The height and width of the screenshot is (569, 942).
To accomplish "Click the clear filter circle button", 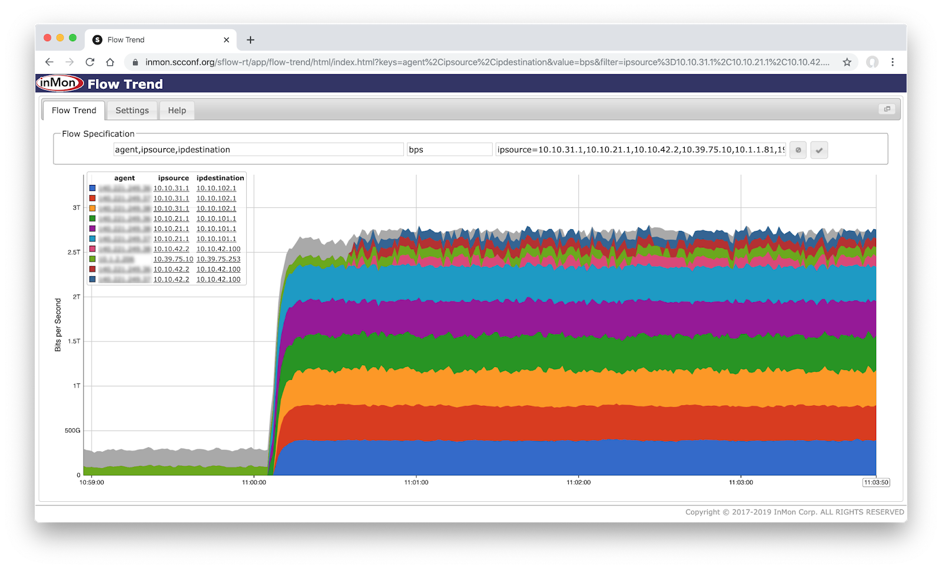I will tap(798, 150).
